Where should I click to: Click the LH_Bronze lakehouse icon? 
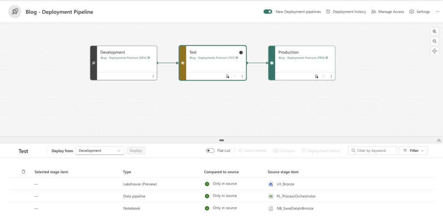click(x=271, y=184)
